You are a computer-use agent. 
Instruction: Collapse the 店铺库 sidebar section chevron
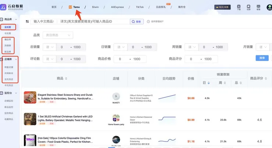click(16, 59)
